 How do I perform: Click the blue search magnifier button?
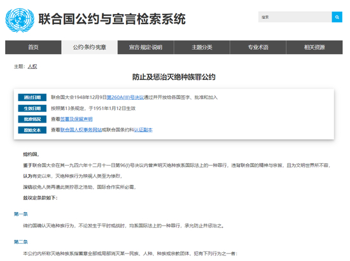click(x=337, y=17)
